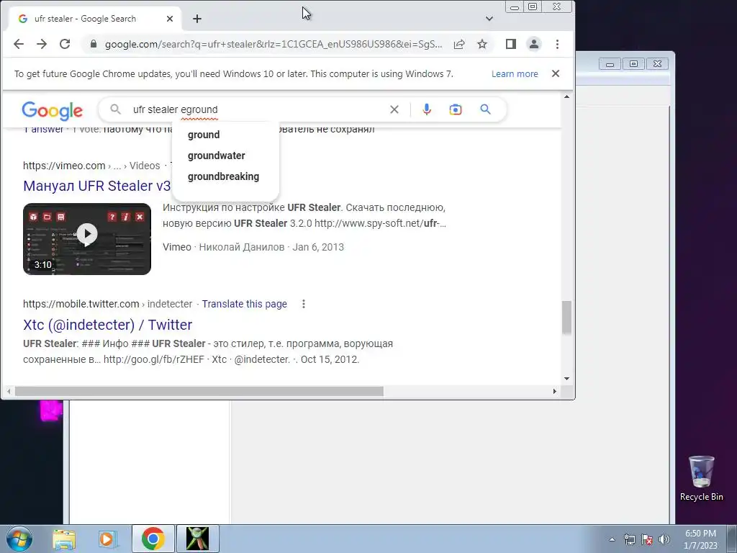737x553 pixels.
Task: Click the Google logo
Action: point(52,110)
